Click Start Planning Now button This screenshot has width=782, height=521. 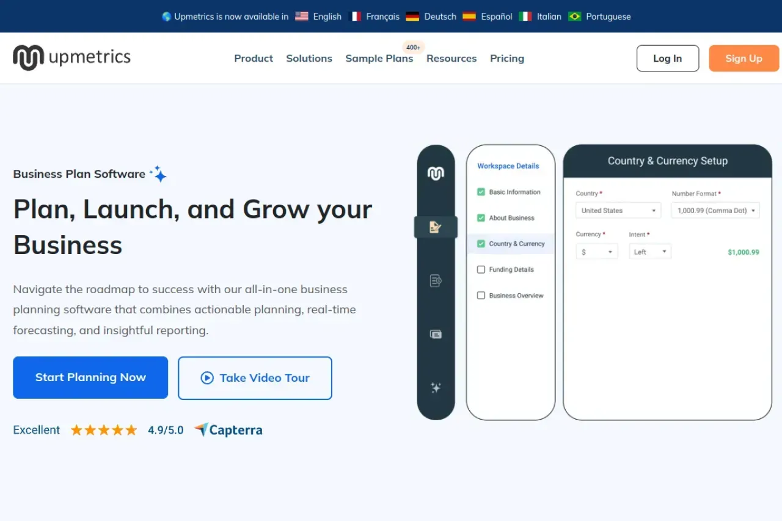coord(90,377)
